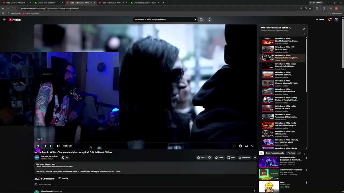The image size is (344, 193).
Task: Click the Play button in the video player
Action: click(38, 146)
